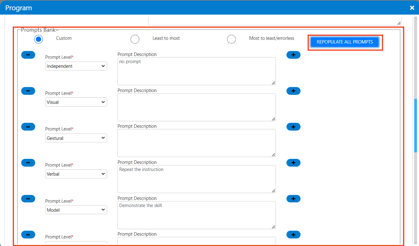Open the Model prompt level dropdown
Image resolution: width=419 pixels, height=246 pixels.
point(76,210)
